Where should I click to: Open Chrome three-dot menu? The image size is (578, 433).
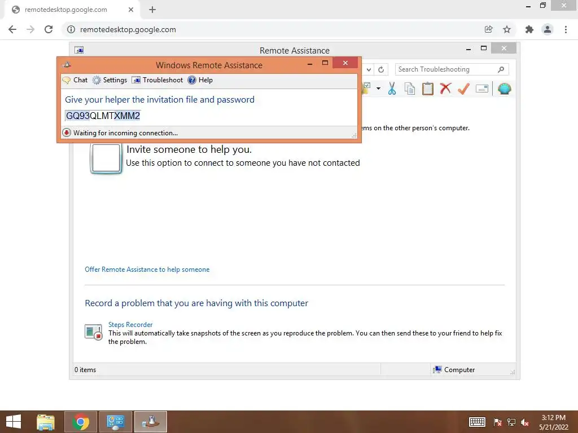click(566, 29)
